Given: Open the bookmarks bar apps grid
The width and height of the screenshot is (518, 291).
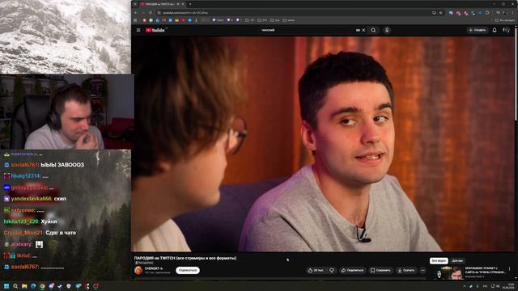Looking at the screenshot, I should click(135, 20).
